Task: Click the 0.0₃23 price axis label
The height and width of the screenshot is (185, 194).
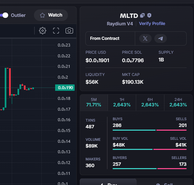Action: 64,45
